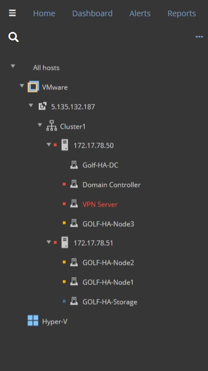The image size is (208, 371).
Task: Open the Alerts tab
Action: click(140, 13)
